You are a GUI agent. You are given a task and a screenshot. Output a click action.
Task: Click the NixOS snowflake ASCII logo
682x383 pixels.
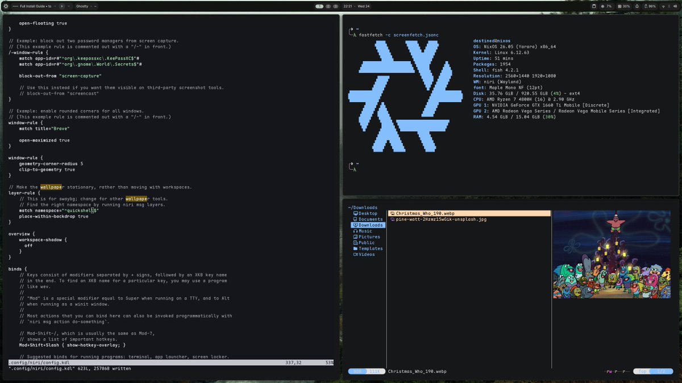[x=405, y=96]
